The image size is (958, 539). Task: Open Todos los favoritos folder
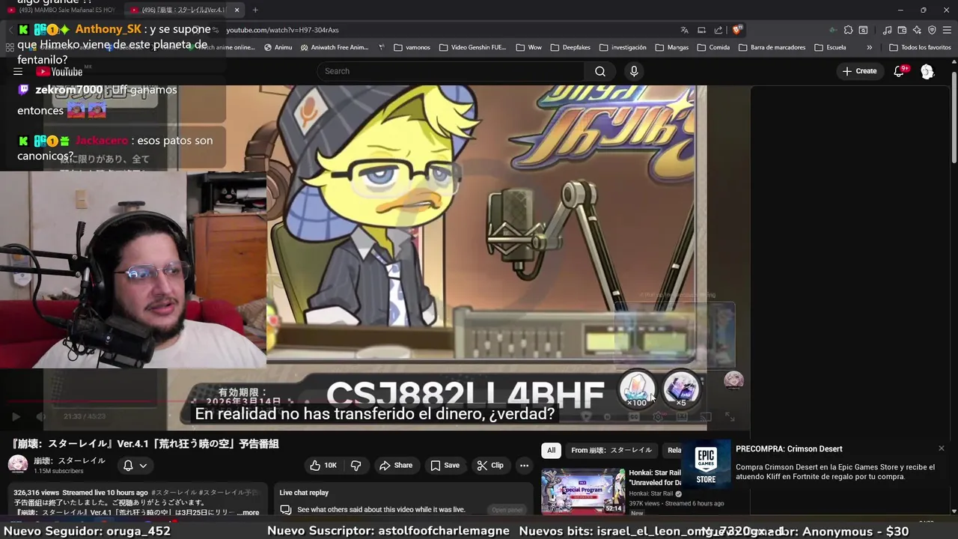[x=920, y=47]
